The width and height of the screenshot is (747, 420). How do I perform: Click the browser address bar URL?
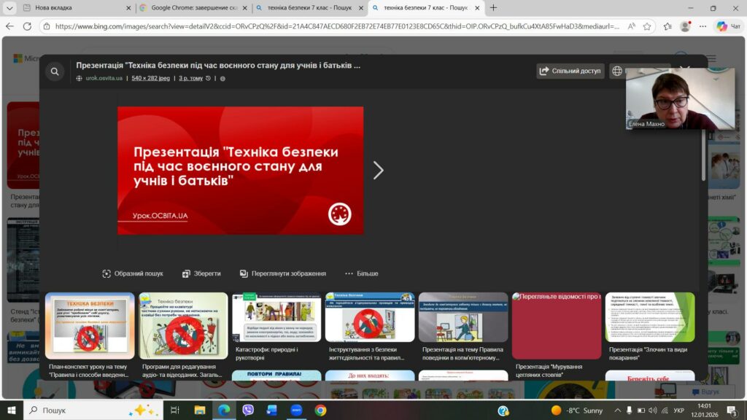coord(336,26)
